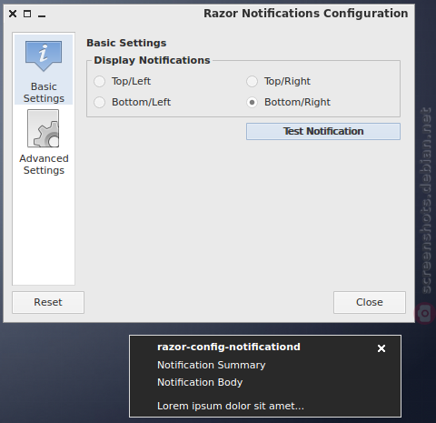The height and width of the screenshot is (423, 436).
Task: Select the Top/Right radio button
Action: pyautogui.click(x=252, y=81)
